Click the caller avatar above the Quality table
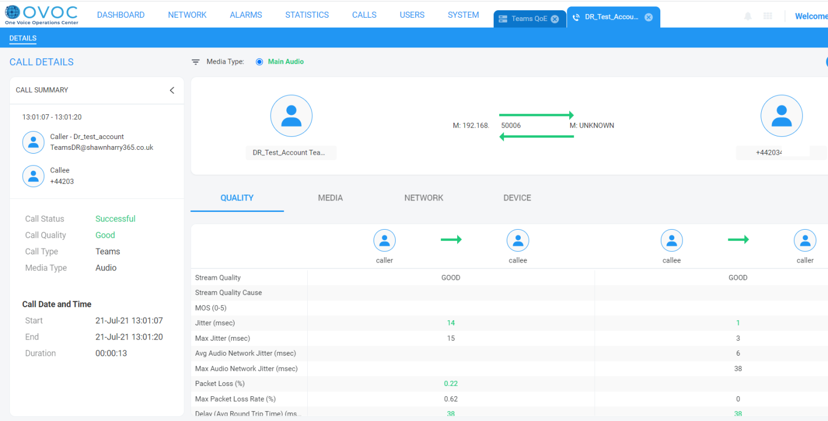 point(384,240)
